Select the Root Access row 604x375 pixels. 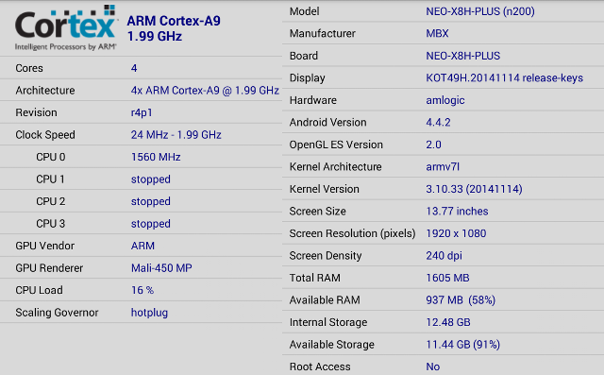click(443, 366)
